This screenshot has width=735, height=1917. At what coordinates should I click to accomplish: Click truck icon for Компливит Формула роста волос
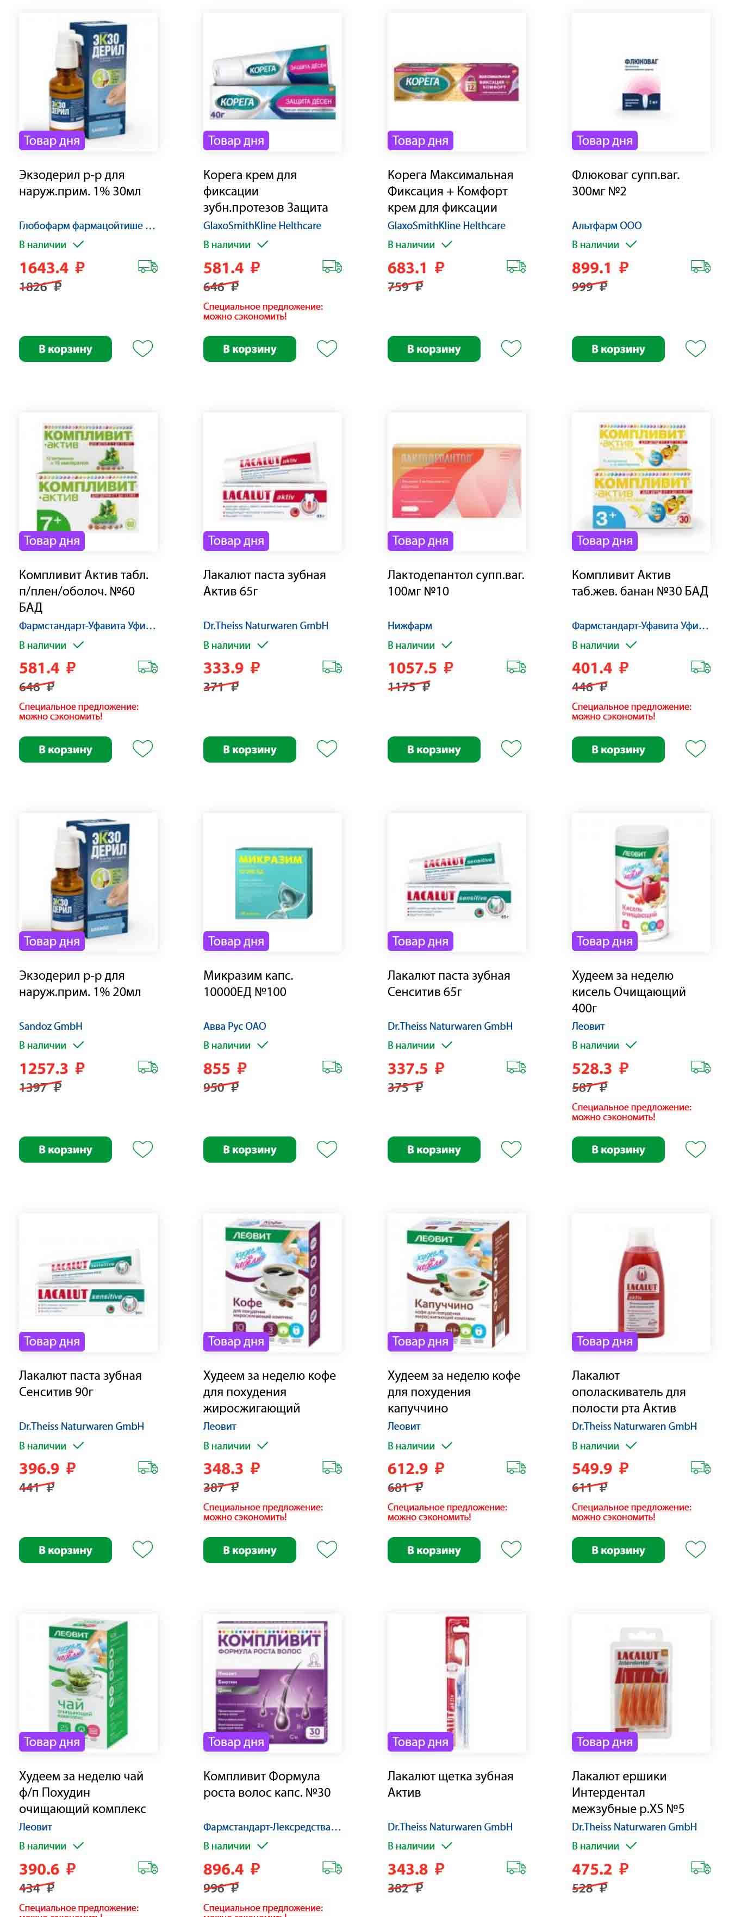coord(332,1868)
